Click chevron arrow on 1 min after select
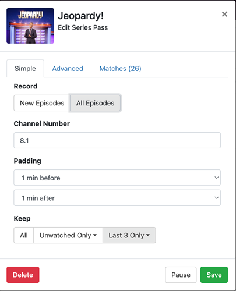236x291 pixels. (217, 198)
